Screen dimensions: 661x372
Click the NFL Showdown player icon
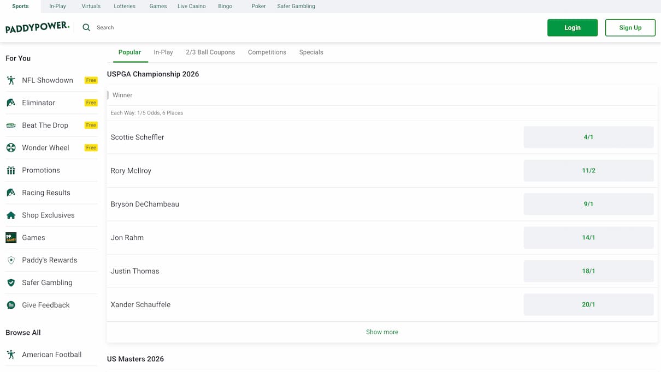11,80
